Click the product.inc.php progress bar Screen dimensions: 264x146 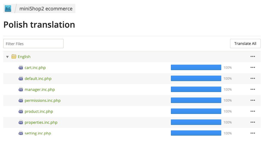coord(196,111)
